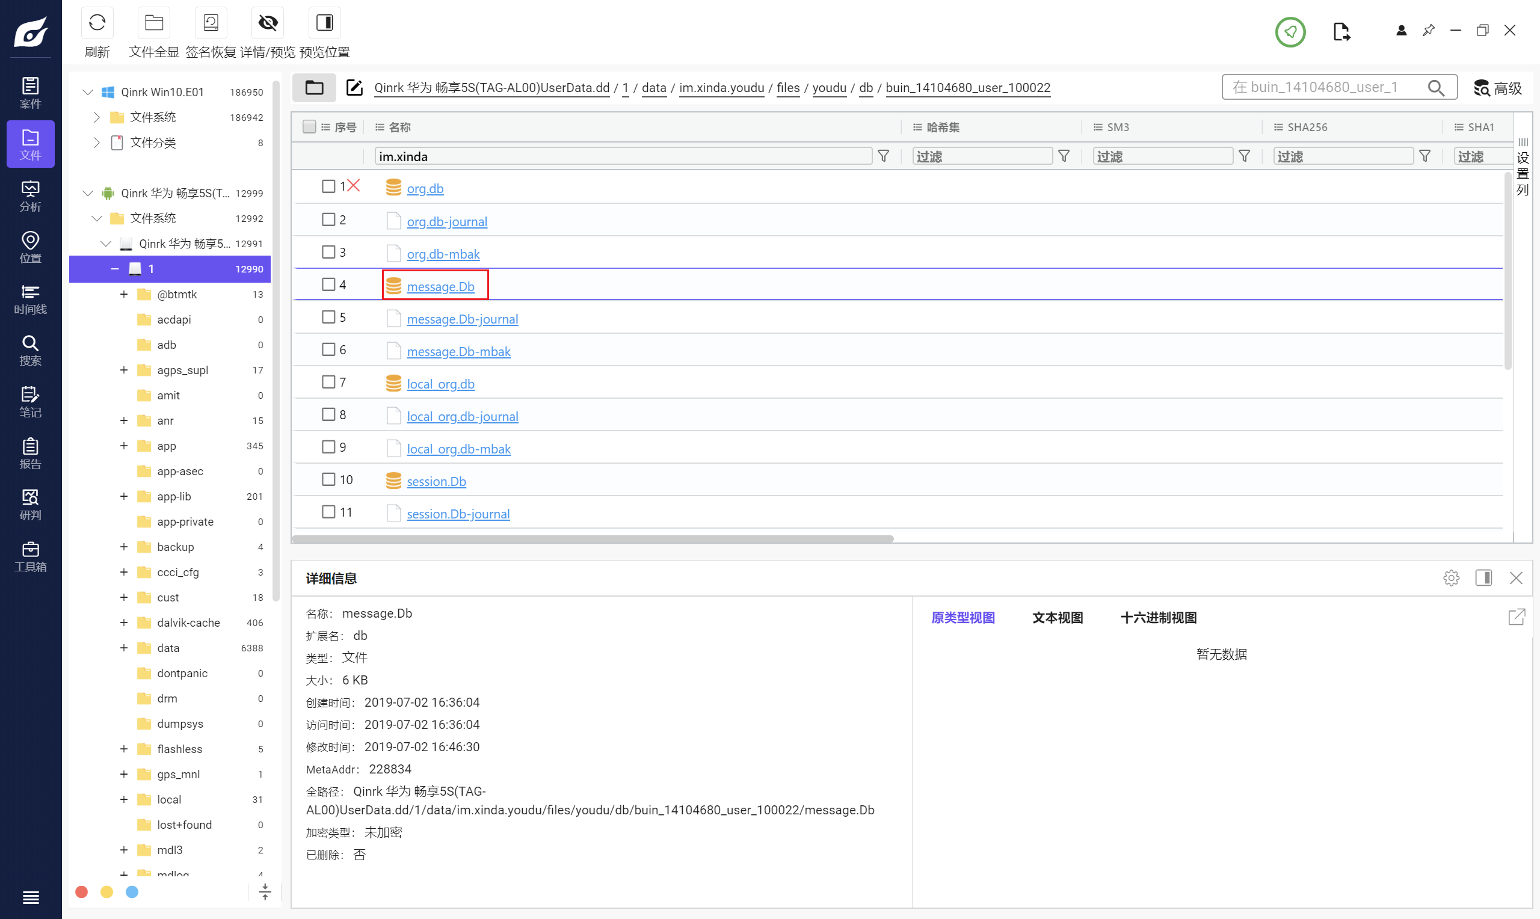
Task: Click the export file icon in title bar
Action: coord(1341,32)
